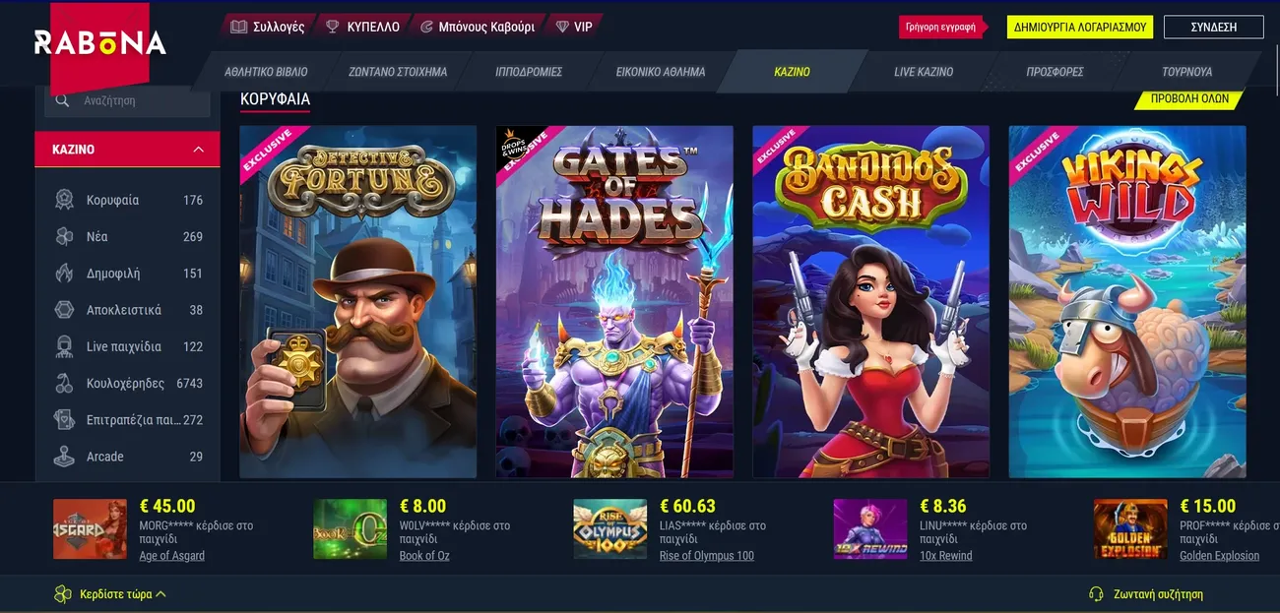The height and width of the screenshot is (613, 1280).
Task: Click into the Αναζήτηση search field
Action: pos(128,100)
